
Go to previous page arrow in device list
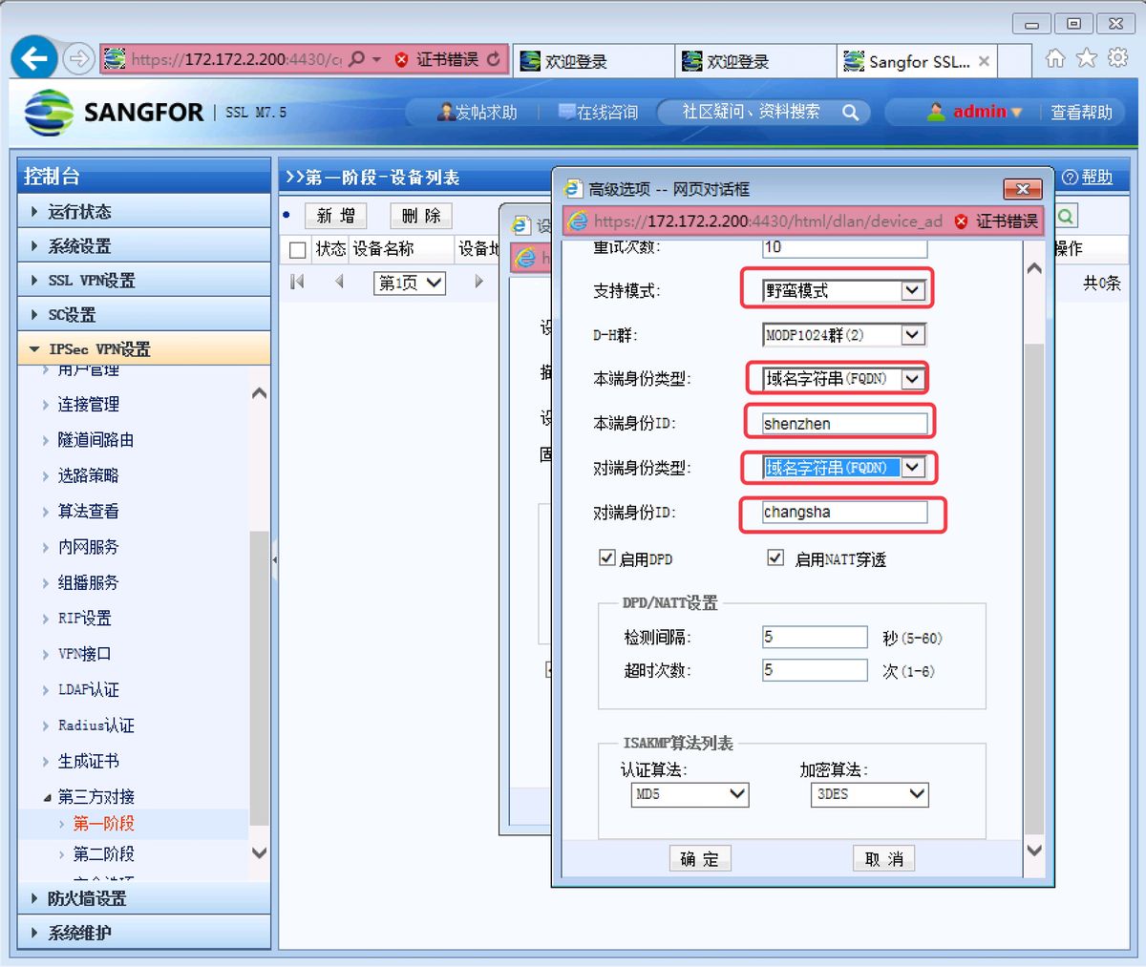pyautogui.click(x=339, y=282)
